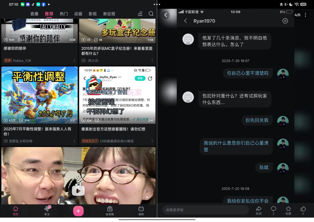Open the 像素射击官方 video thumbnail

(117, 95)
